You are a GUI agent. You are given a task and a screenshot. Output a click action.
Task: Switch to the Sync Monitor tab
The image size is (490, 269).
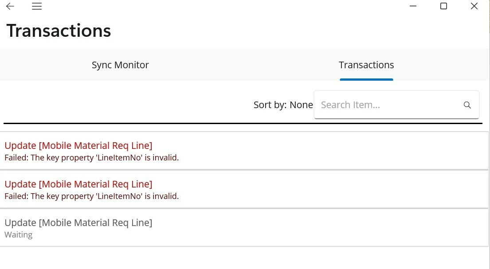tap(120, 65)
